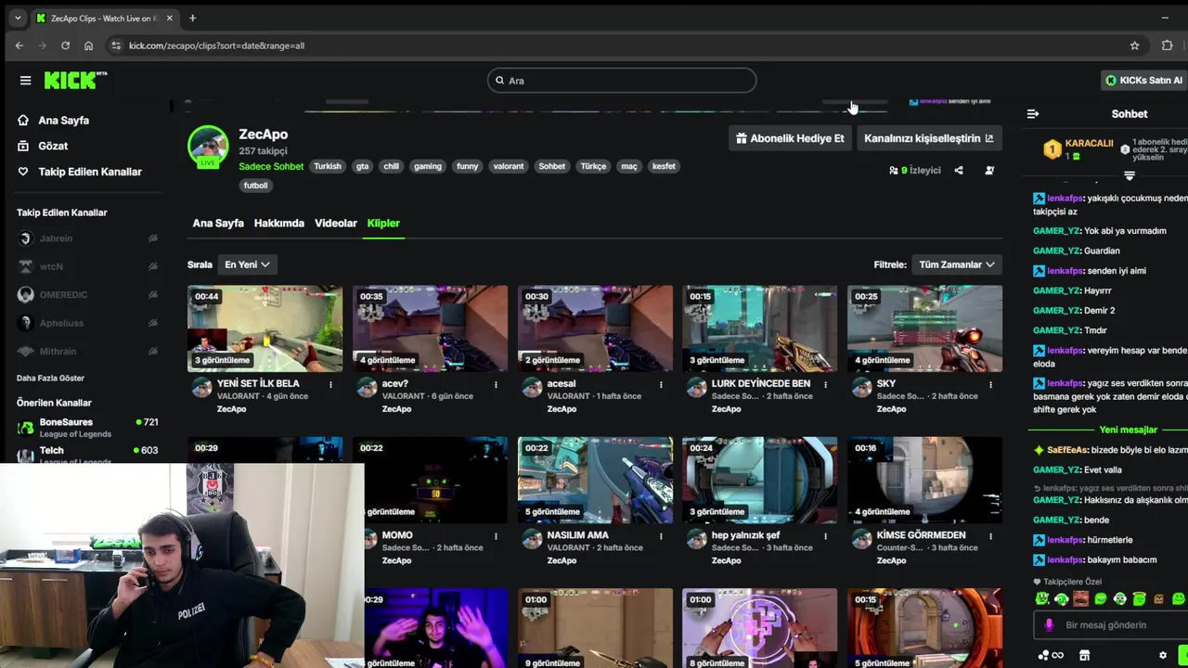Click KARACALII top gifter name
Viewport: 1188px width, 668px height.
point(1089,144)
